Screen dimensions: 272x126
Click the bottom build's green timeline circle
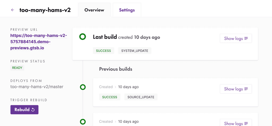coord(83,122)
